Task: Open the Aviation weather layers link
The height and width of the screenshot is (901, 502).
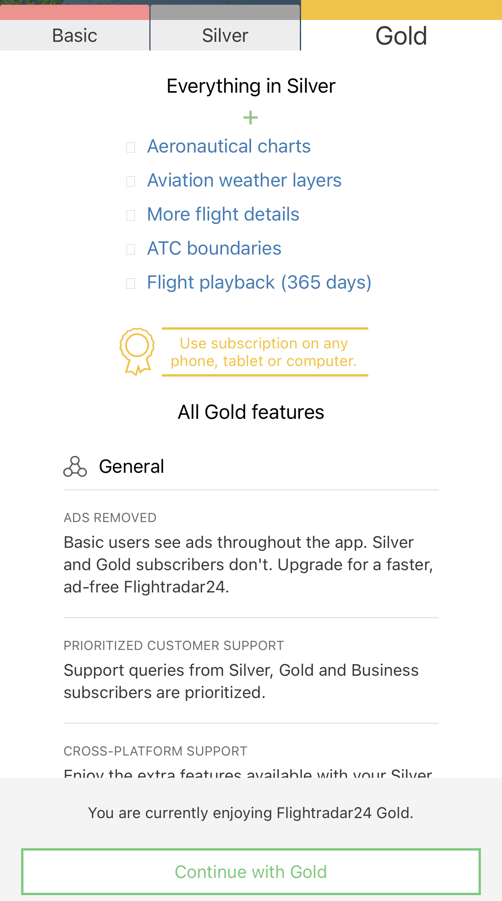Action: pos(244,181)
